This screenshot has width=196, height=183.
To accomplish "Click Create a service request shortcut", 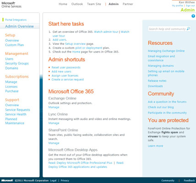I will point(68,80).
